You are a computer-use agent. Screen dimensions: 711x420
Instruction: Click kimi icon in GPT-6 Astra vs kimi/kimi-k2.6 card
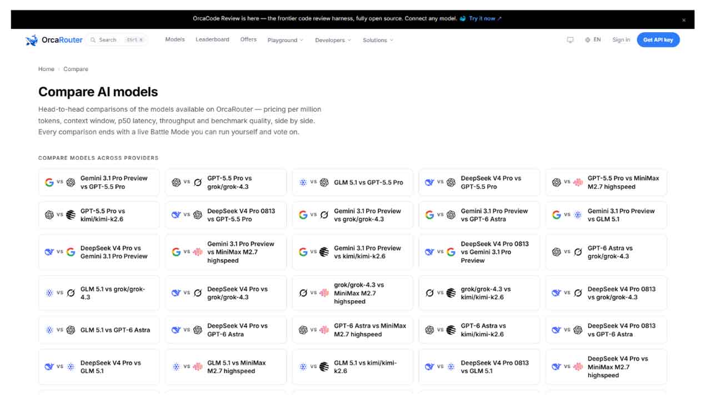[451, 330]
